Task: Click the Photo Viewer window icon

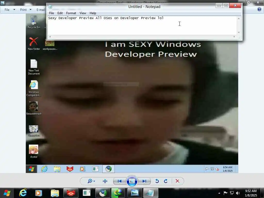Action: tap(3, 3)
